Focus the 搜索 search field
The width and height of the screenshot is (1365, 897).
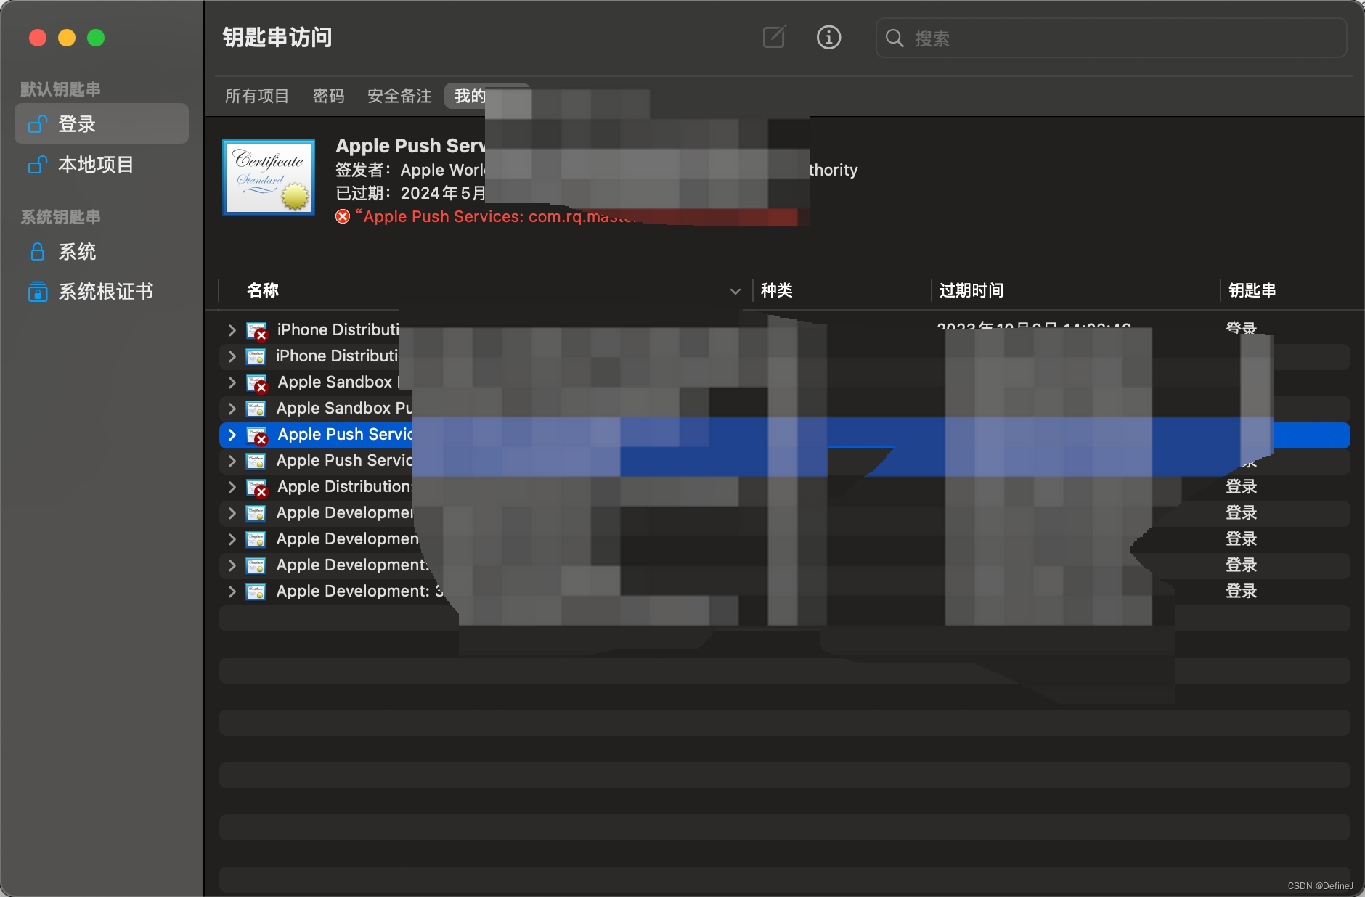coord(1112,38)
